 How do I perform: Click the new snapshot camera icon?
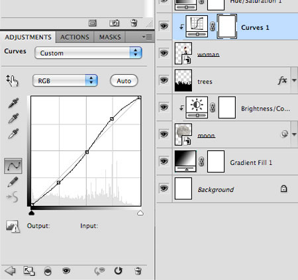(x=115, y=23)
